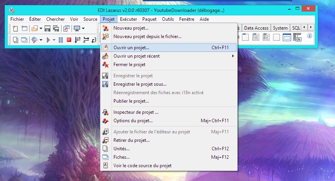Image resolution: width=335 pixels, height=181 pixels.
Task: Choose Enregistrer le projet sous...
Action: 169,84
